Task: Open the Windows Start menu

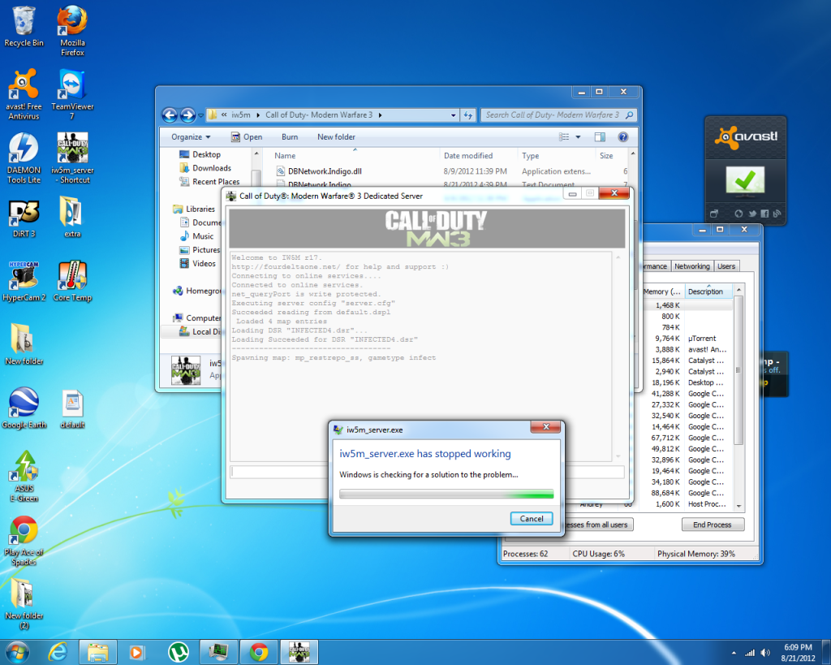Action: point(18,652)
